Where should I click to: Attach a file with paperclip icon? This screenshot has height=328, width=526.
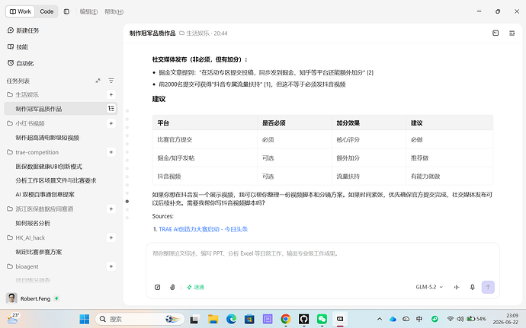172,287
